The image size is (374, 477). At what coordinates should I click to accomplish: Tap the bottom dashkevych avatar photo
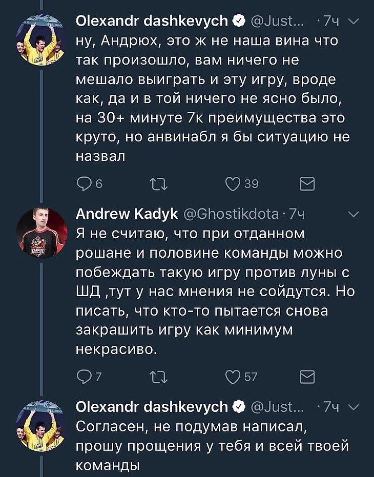(41, 426)
